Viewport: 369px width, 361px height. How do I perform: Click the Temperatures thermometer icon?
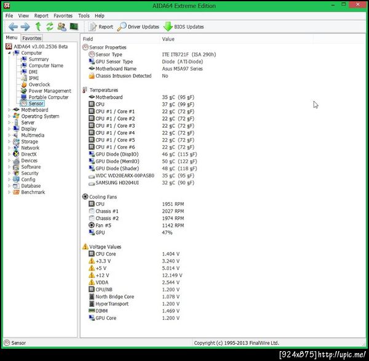click(85, 90)
